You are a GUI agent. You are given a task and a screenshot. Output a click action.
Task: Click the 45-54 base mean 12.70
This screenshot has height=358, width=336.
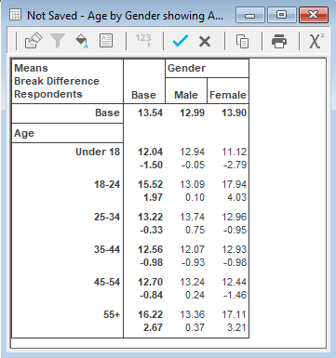[x=151, y=282]
